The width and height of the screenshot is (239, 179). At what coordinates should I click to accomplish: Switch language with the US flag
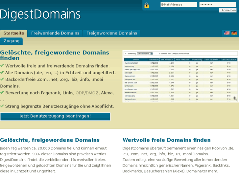pos(227,33)
